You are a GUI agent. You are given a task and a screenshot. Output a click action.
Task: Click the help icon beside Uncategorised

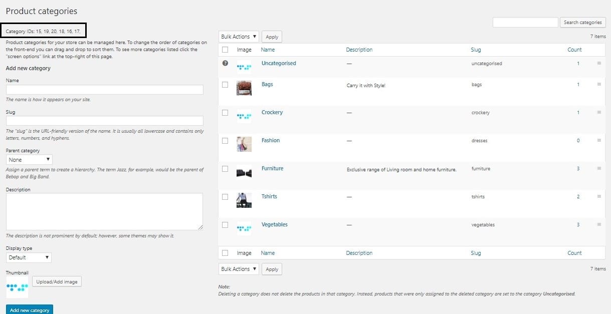click(x=225, y=63)
